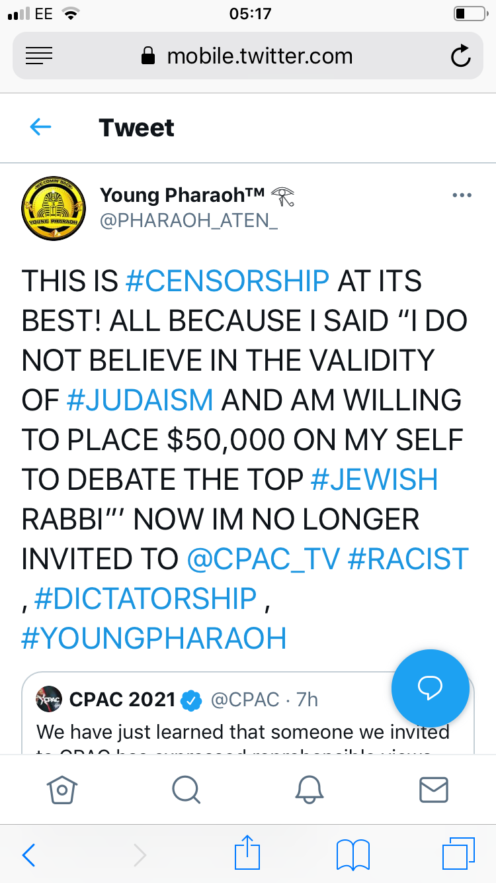Reload the page with the refresh icon
The height and width of the screenshot is (883, 496).
(460, 56)
